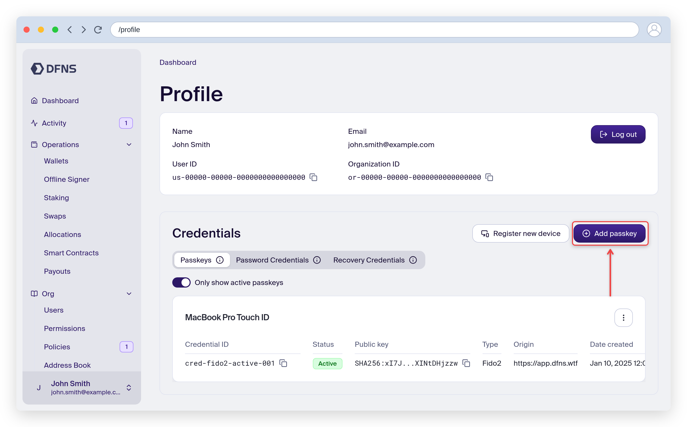Click the Add passkey button
Screen dimensions: 687x427
pos(609,234)
